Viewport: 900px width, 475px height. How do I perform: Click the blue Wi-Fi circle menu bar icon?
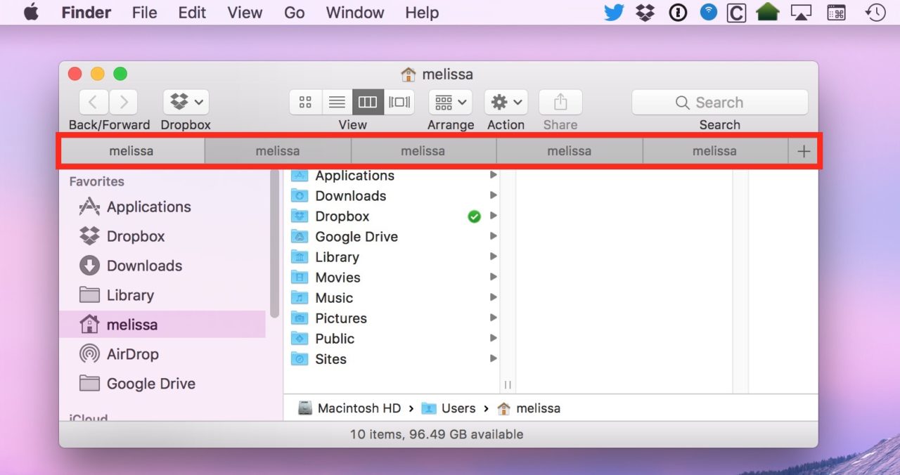pos(708,12)
